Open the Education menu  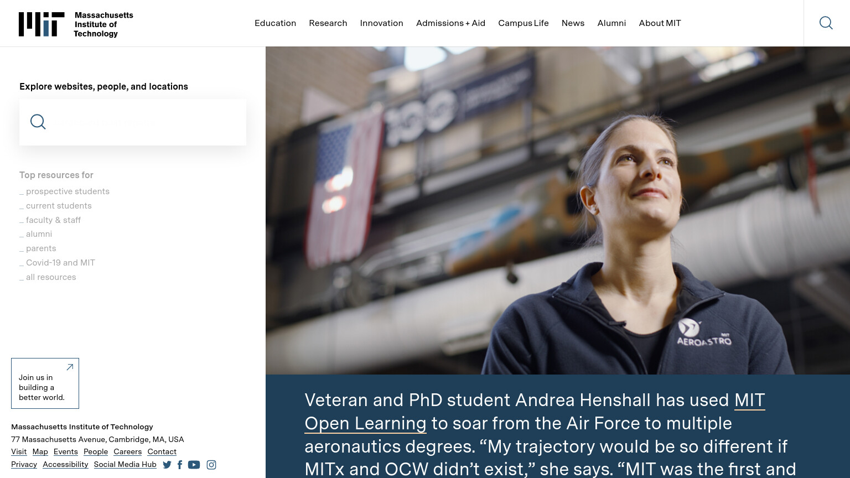[275, 23]
